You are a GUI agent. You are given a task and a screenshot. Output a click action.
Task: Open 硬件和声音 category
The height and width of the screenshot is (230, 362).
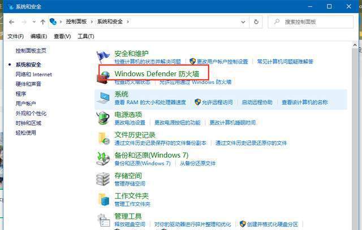(x=28, y=84)
